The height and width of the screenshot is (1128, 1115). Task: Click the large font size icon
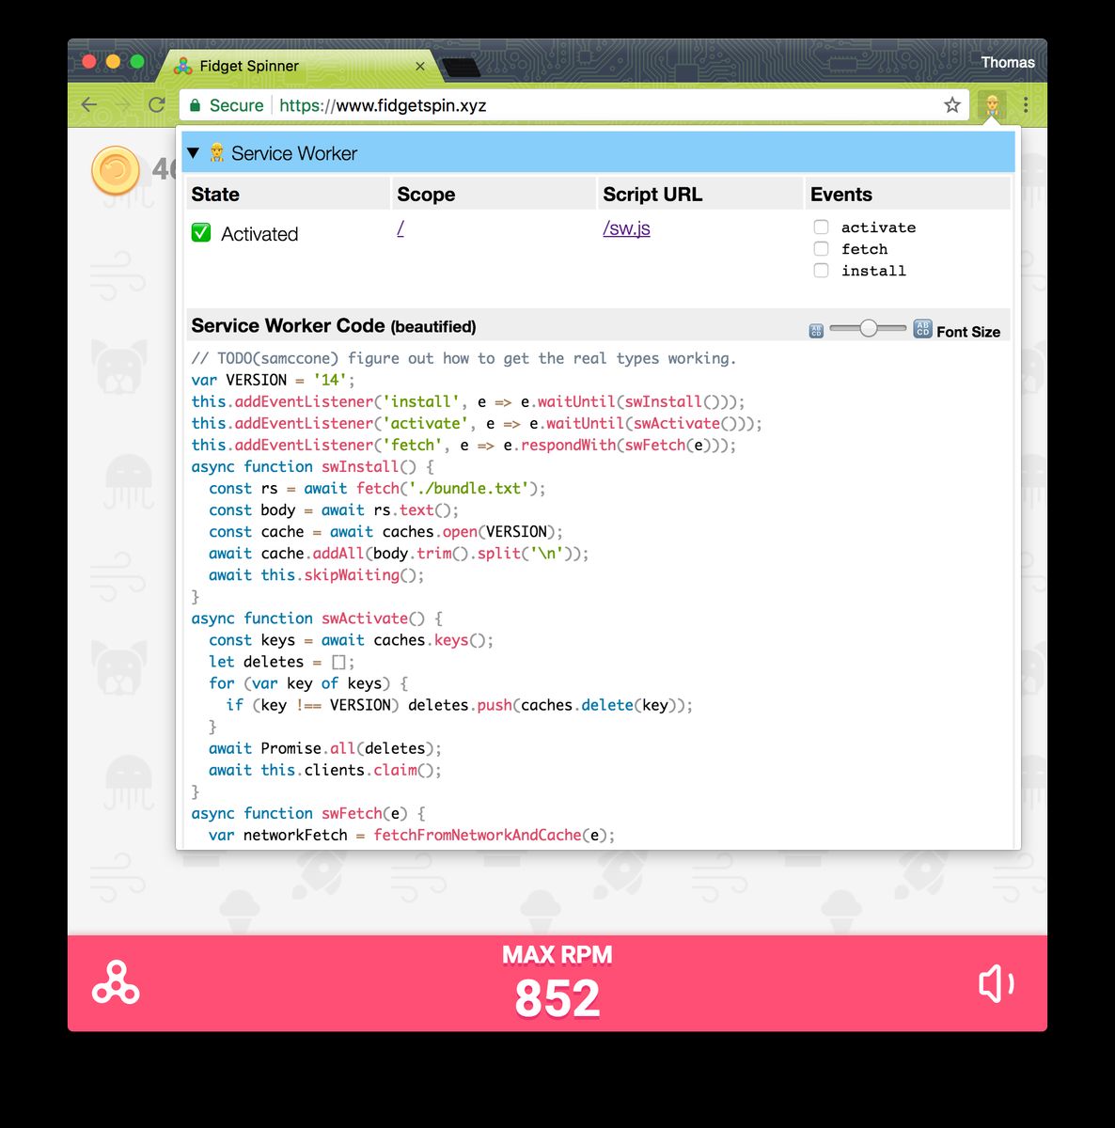pyautogui.click(x=922, y=328)
